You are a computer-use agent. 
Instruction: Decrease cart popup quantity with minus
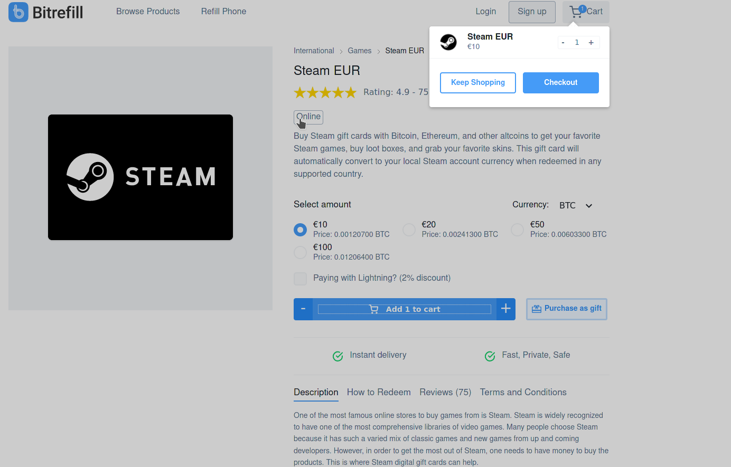click(x=563, y=43)
